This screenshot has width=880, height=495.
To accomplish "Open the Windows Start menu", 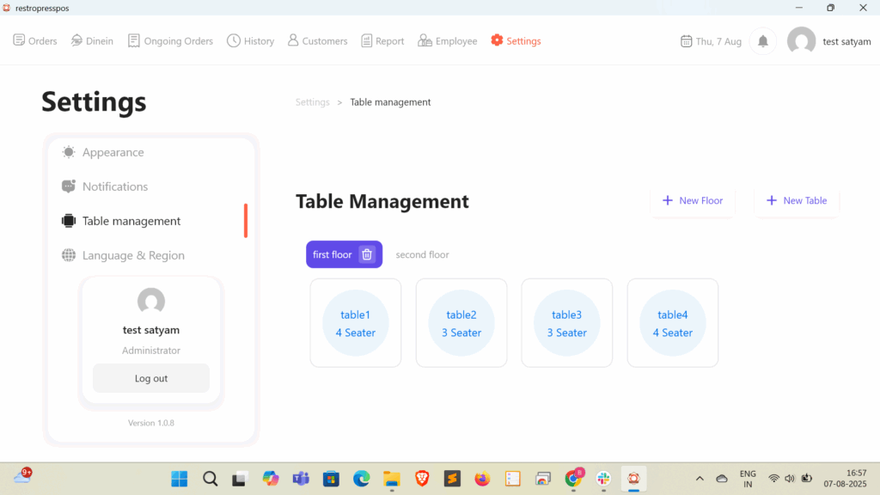I will coord(179,479).
